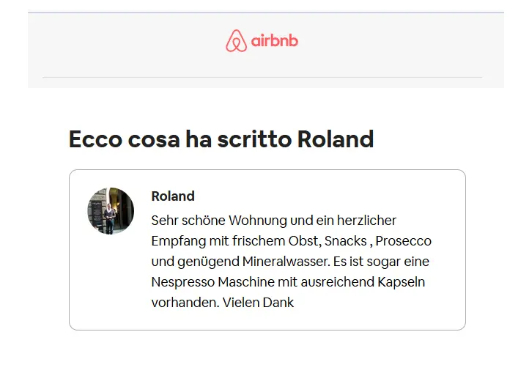This screenshot has height=373, width=529.
Task: Click the word 'Maschine' in the review
Action: pos(246,282)
